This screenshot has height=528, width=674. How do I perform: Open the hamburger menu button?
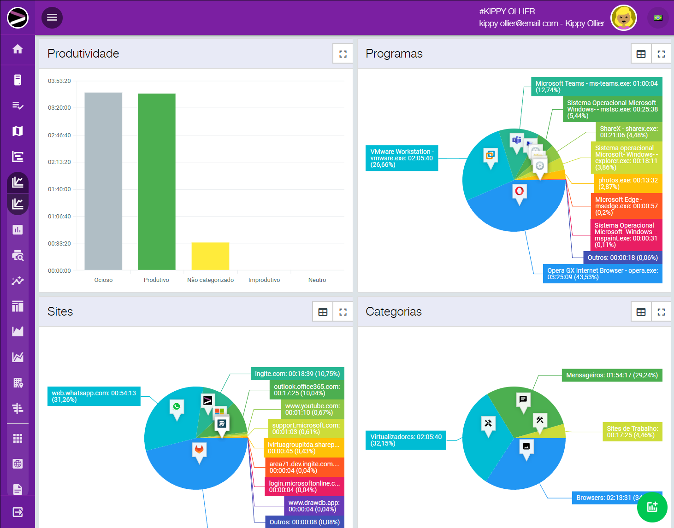[x=52, y=18]
